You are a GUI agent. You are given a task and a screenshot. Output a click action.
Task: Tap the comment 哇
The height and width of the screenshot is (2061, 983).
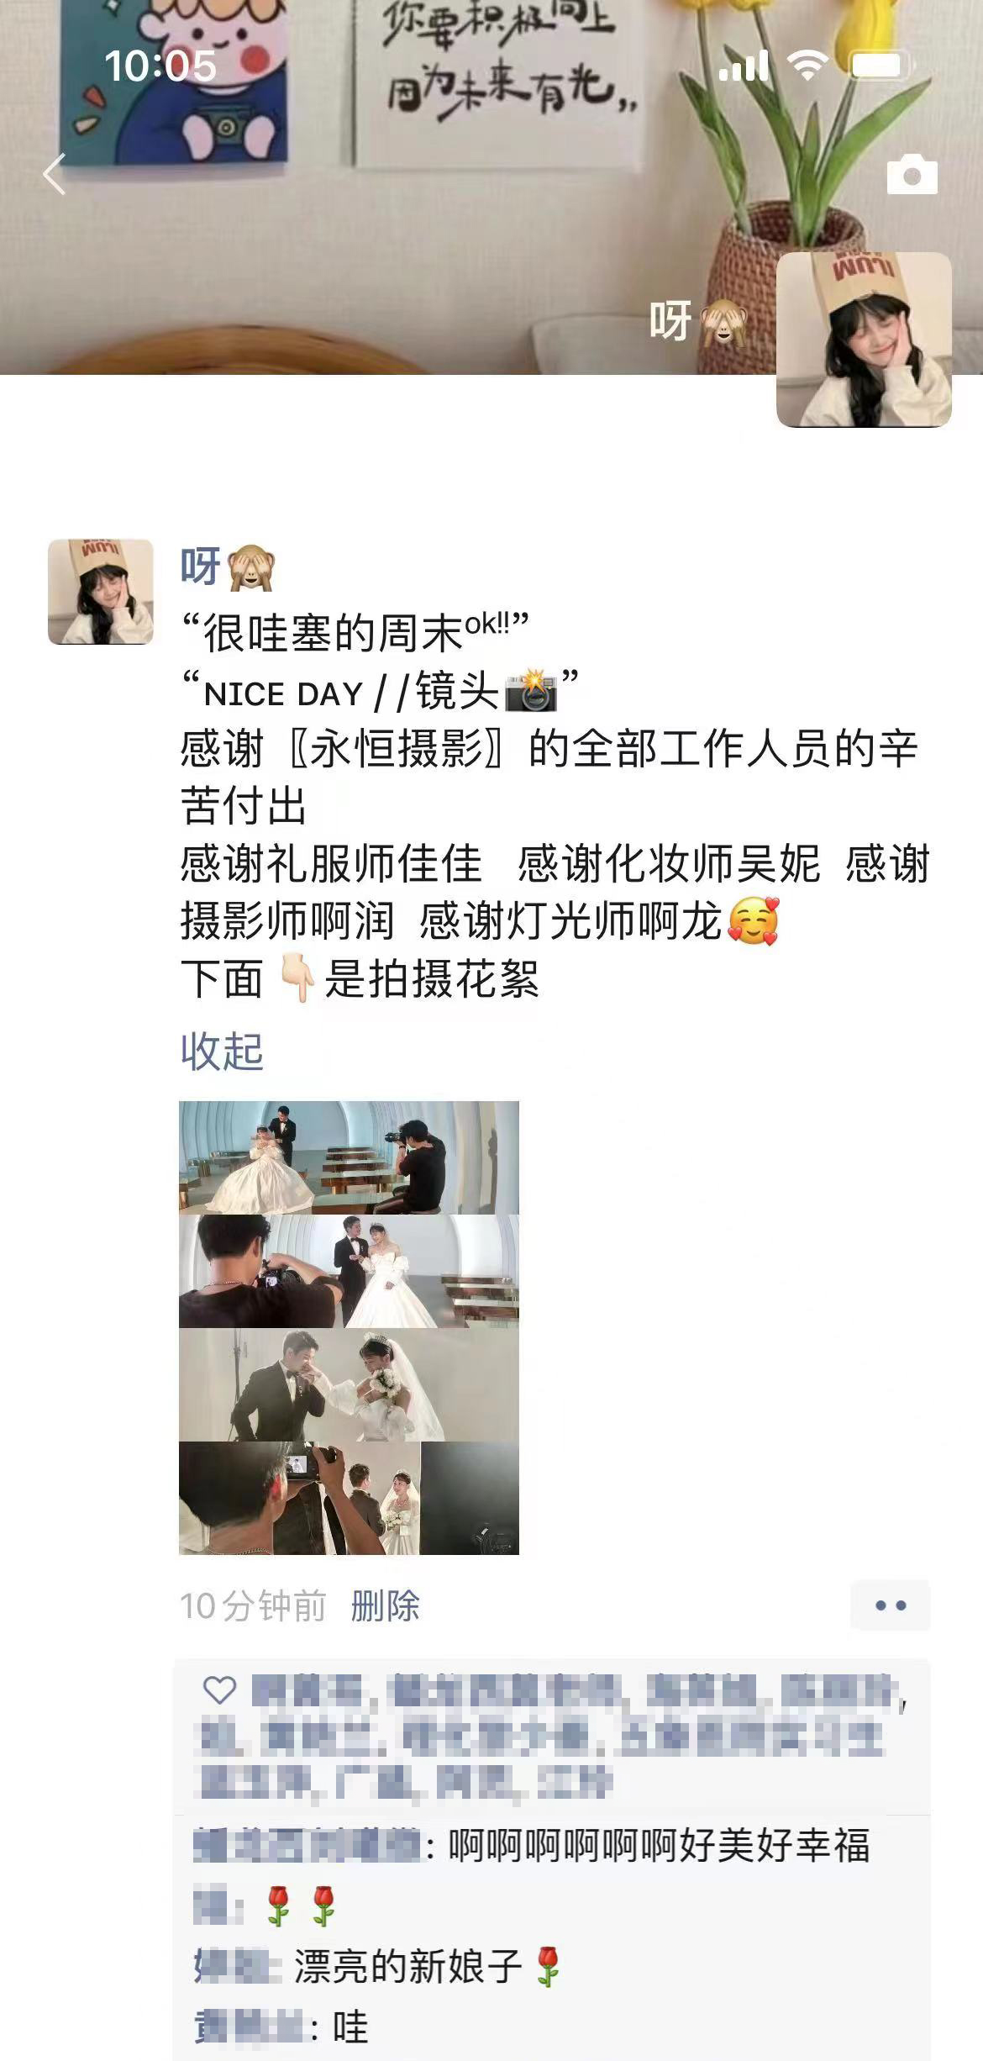(281, 2027)
